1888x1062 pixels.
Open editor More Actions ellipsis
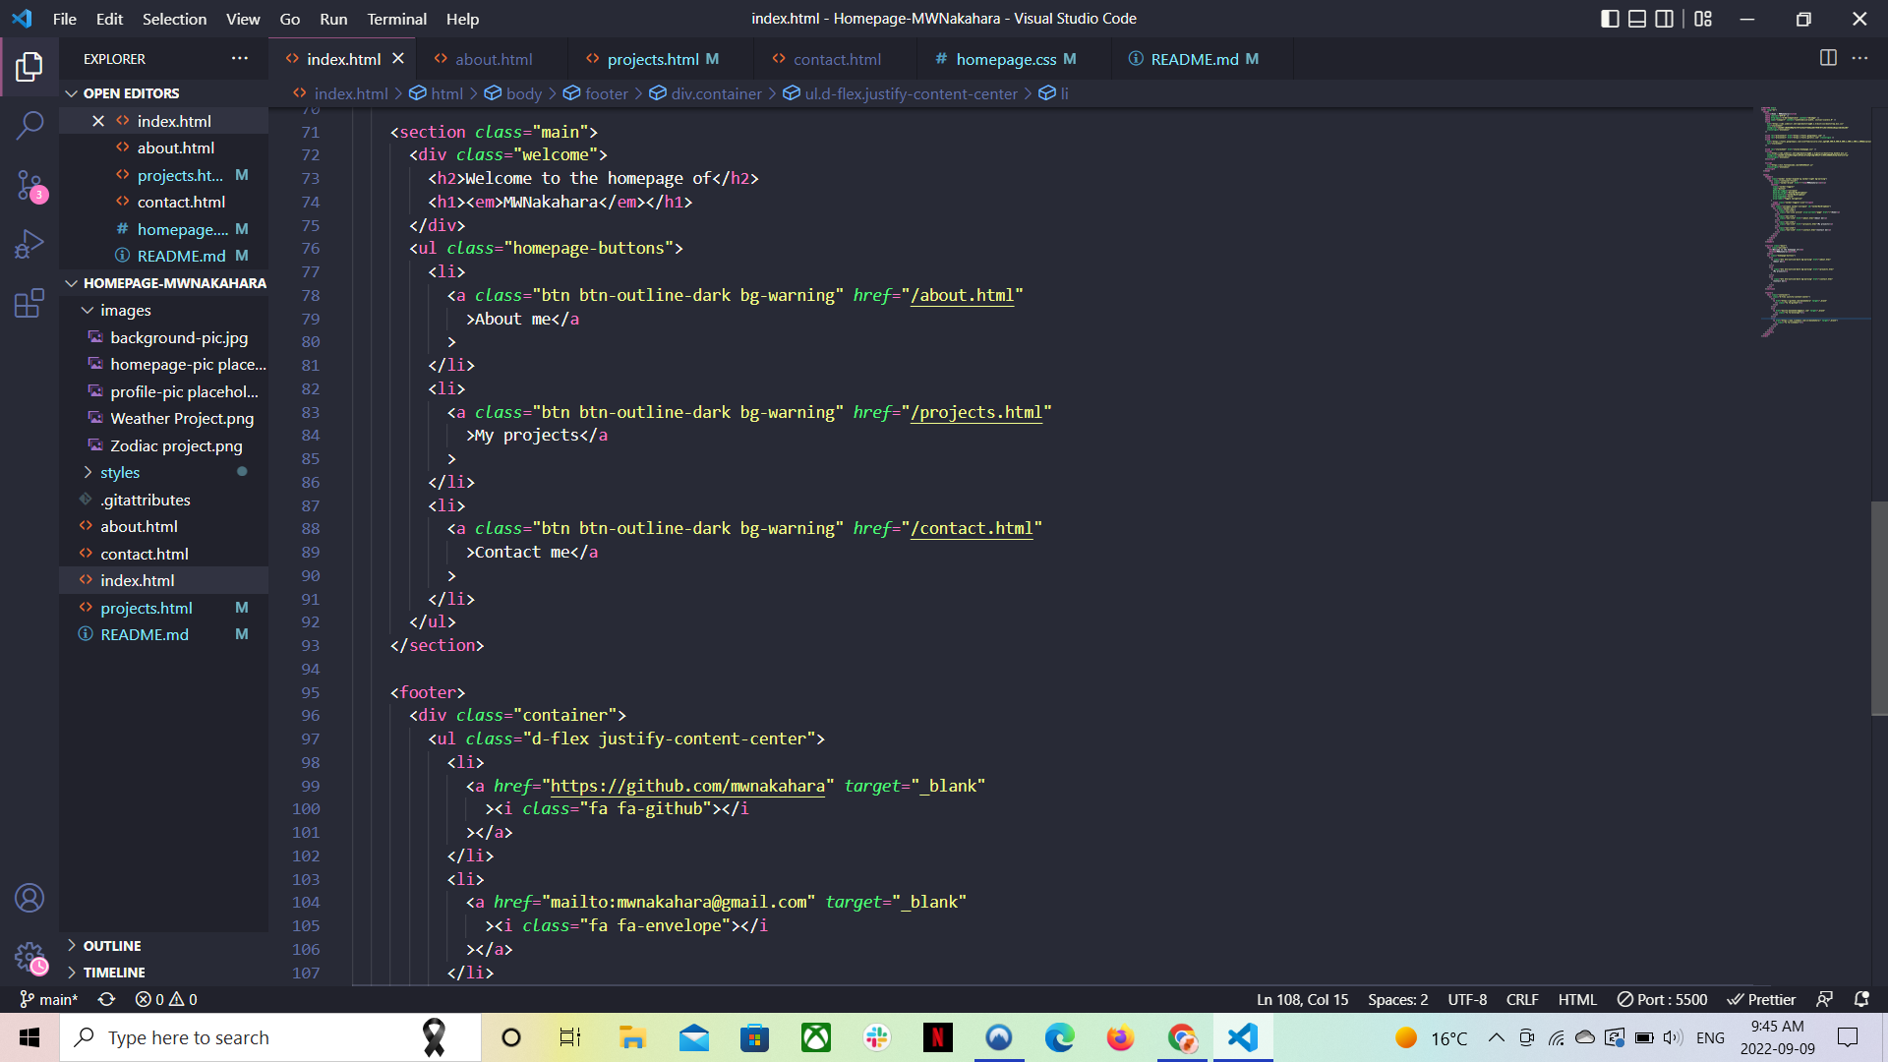1859,58
